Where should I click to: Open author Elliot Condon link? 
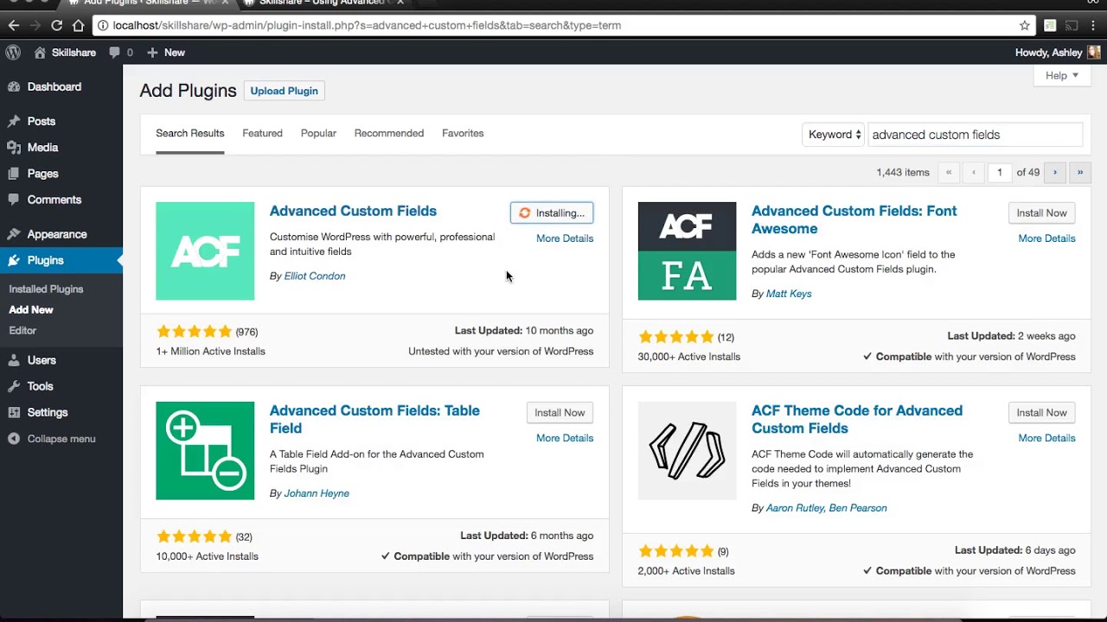point(315,276)
